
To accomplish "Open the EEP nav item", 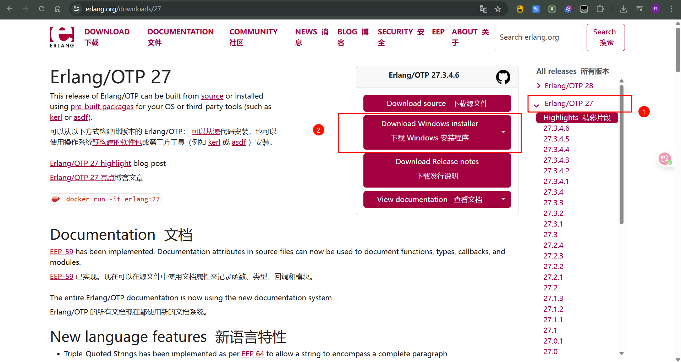I will 438,32.
